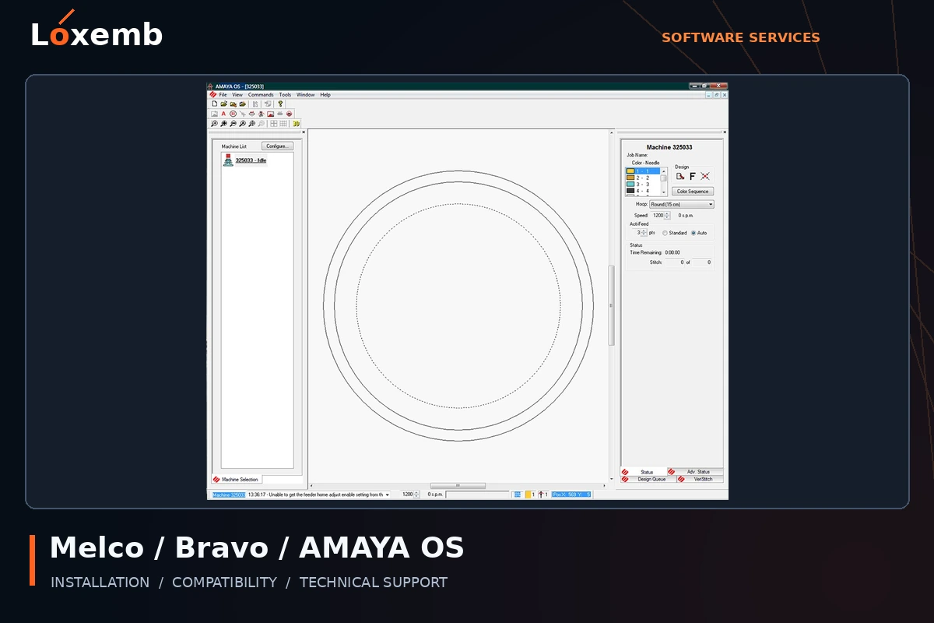Click the red up-arrow needle icon in status bar
The width and height of the screenshot is (934, 623).
(x=541, y=494)
